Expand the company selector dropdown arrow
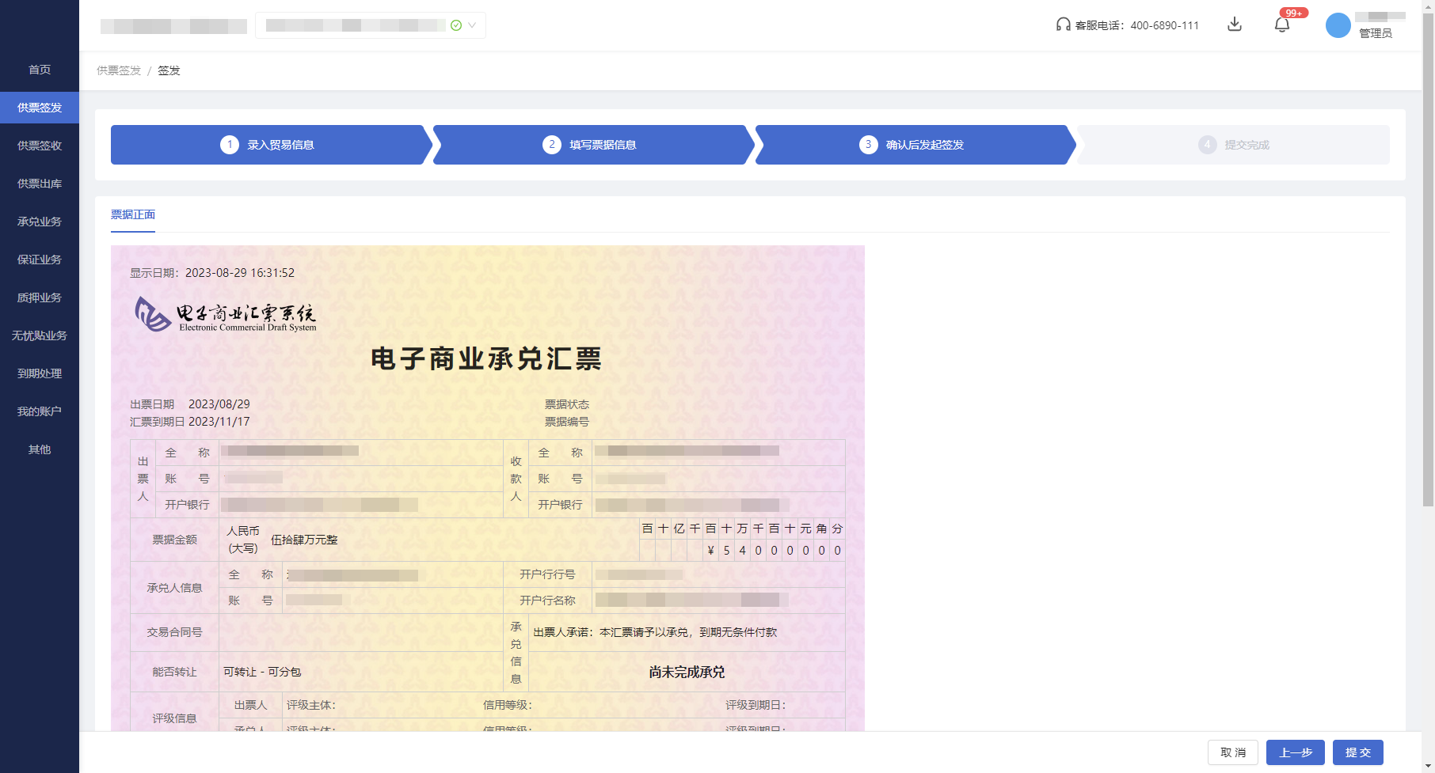This screenshot has width=1435, height=773. click(470, 25)
